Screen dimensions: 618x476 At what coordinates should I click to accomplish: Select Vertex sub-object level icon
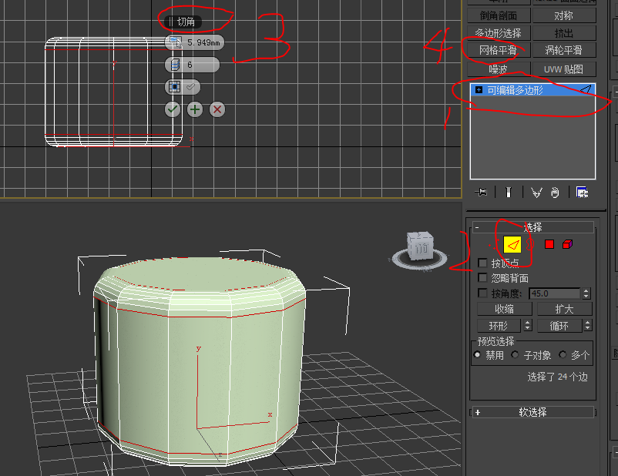tap(492, 245)
